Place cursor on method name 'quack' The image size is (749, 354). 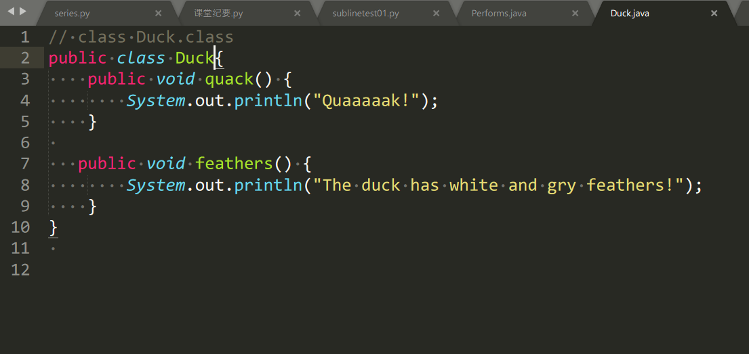pyautogui.click(x=229, y=80)
